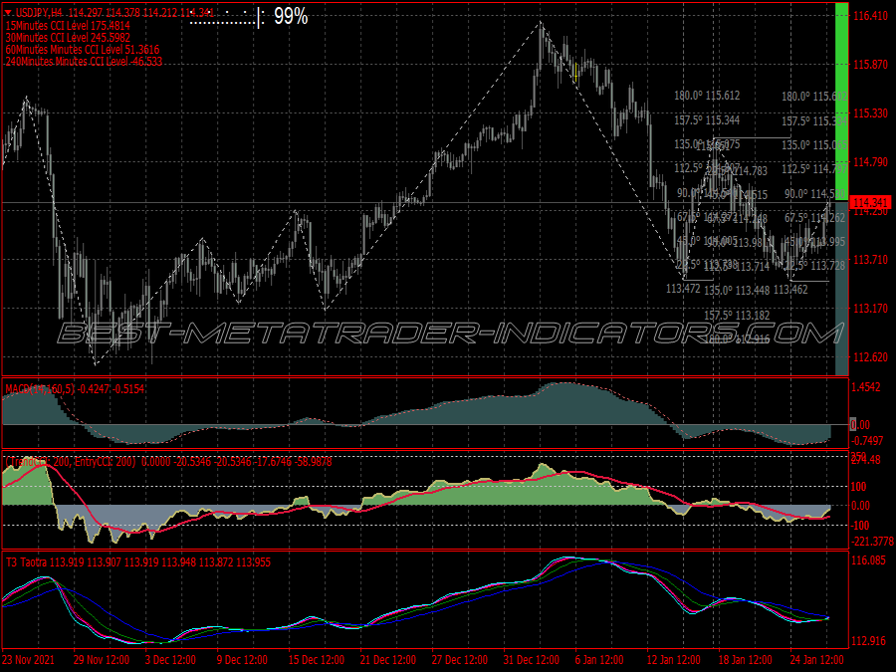Click the 23 Nov 2021 date label
The width and height of the screenshot is (896, 672).
click(x=29, y=659)
